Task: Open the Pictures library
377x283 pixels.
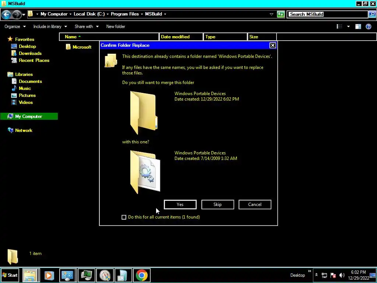Action: point(24,95)
